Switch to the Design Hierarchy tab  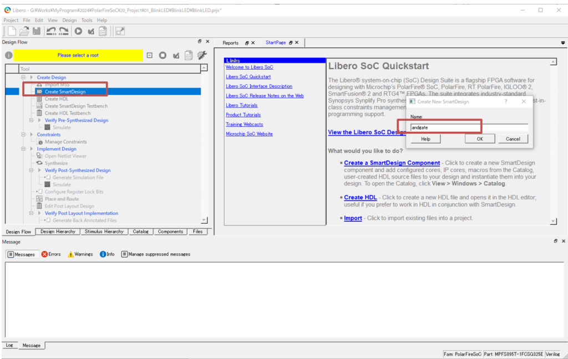(x=58, y=232)
